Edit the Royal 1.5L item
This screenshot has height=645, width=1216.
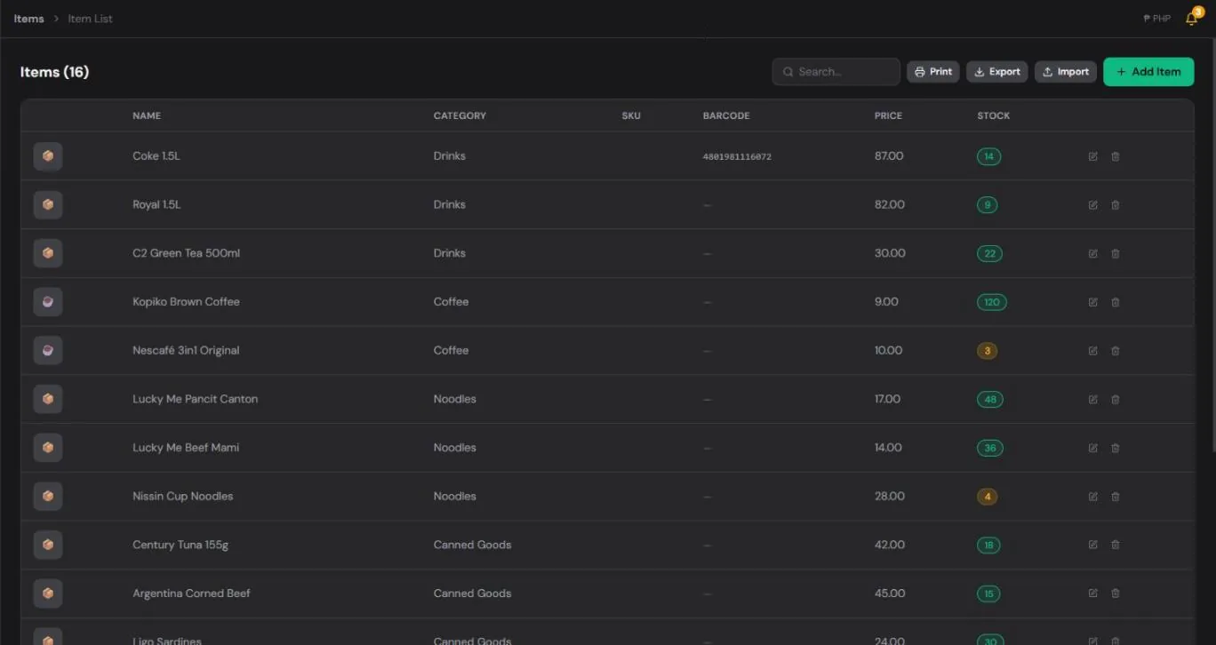click(x=1092, y=205)
